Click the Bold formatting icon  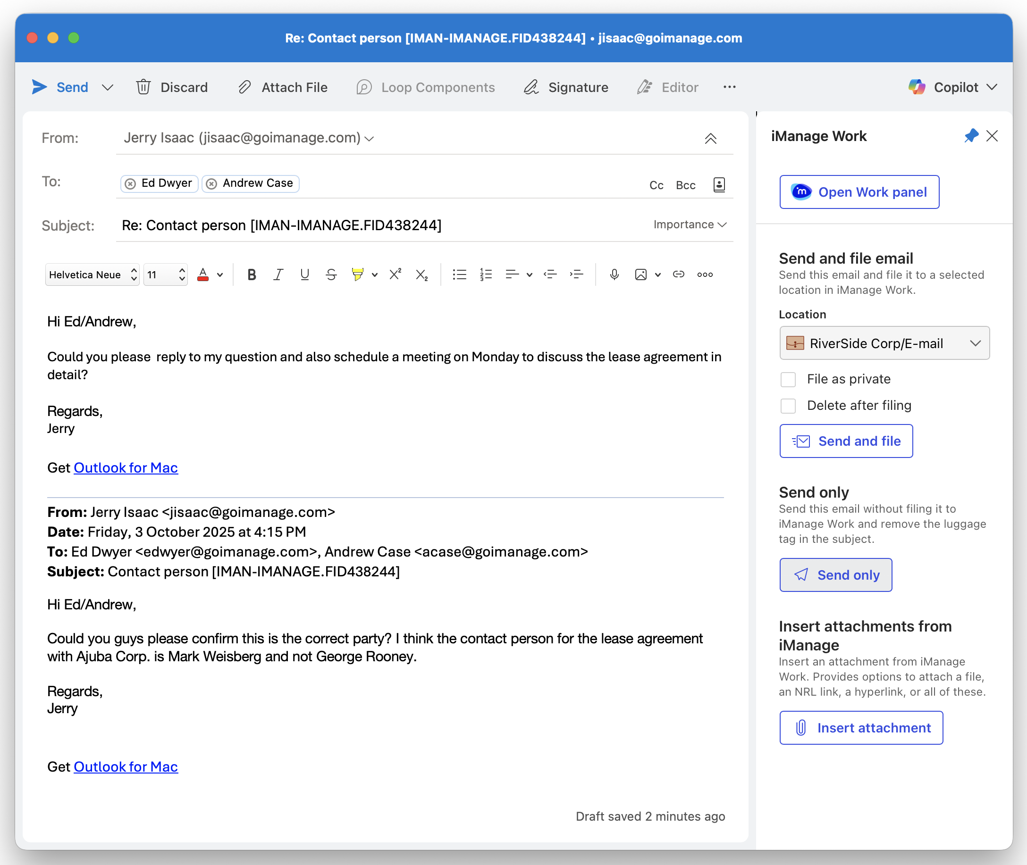point(252,274)
